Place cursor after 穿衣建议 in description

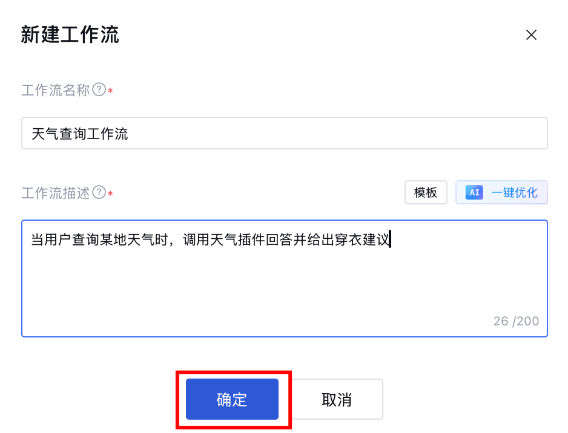[x=391, y=240]
